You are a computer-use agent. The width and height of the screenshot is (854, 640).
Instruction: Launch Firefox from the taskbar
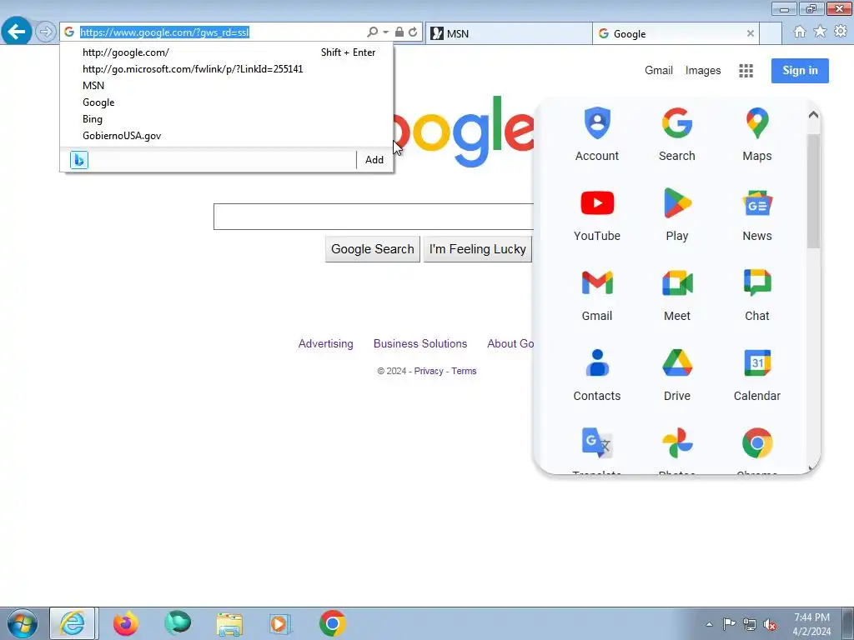[125, 623]
